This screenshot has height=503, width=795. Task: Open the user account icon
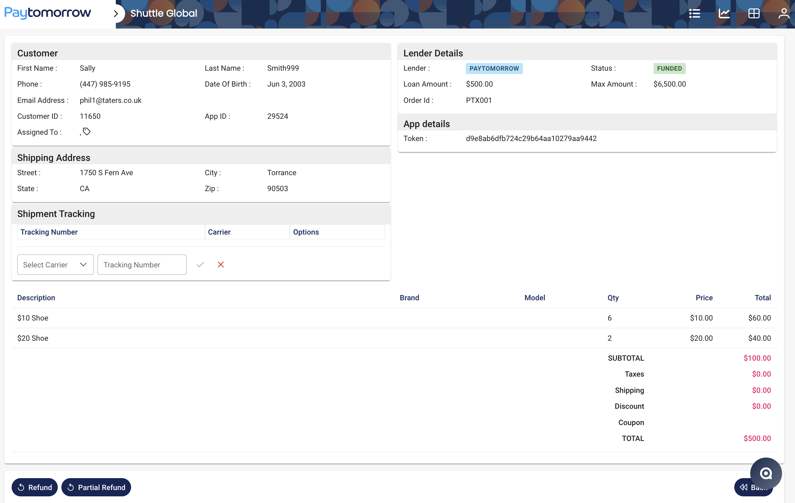(x=784, y=14)
